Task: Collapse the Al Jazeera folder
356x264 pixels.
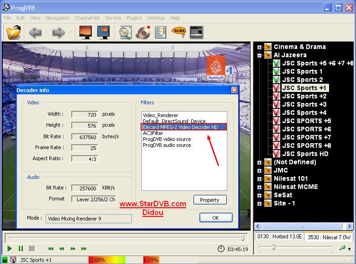Action: pyautogui.click(x=259, y=55)
